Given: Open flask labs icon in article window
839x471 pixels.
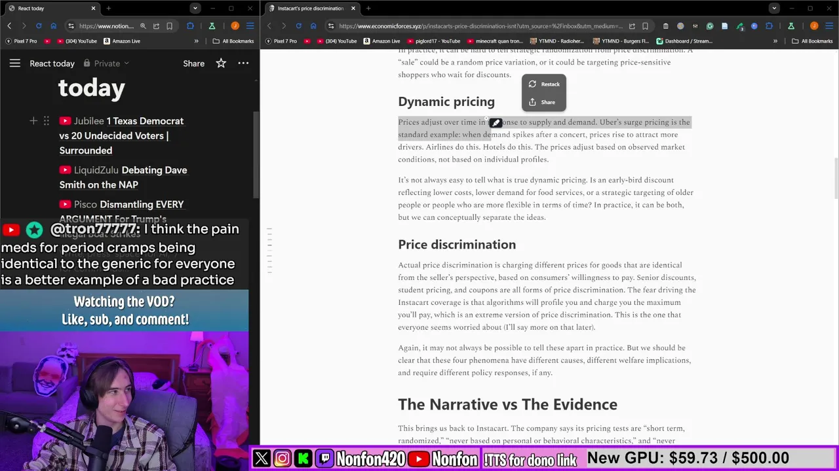Looking at the screenshot, I should [x=791, y=26].
